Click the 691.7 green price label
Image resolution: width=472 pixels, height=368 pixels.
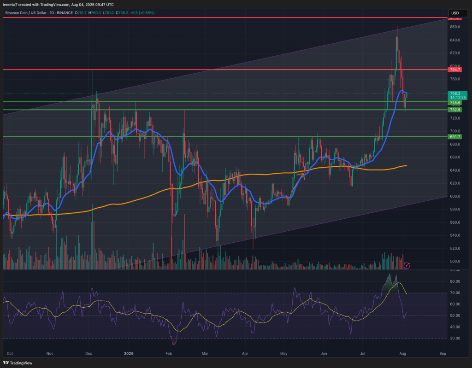[x=454, y=137]
